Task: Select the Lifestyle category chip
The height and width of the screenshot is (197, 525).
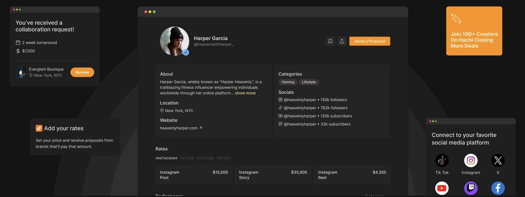Action: click(309, 82)
